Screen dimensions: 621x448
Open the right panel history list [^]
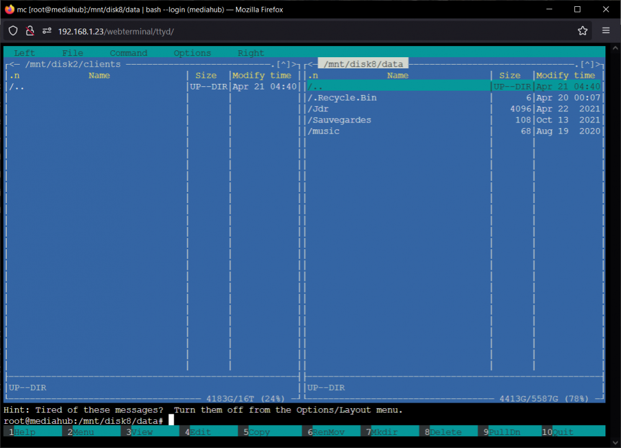point(587,64)
